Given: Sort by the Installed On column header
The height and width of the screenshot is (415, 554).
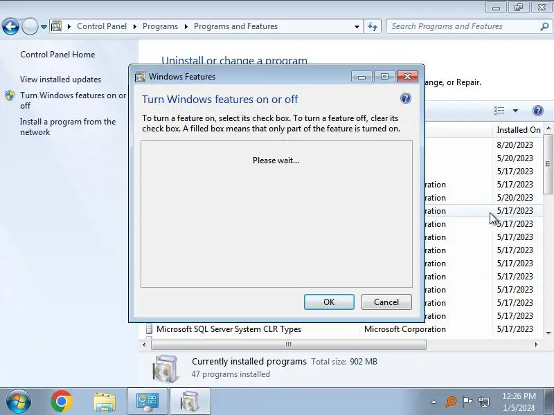Looking at the screenshot, I should coord(518,130).
